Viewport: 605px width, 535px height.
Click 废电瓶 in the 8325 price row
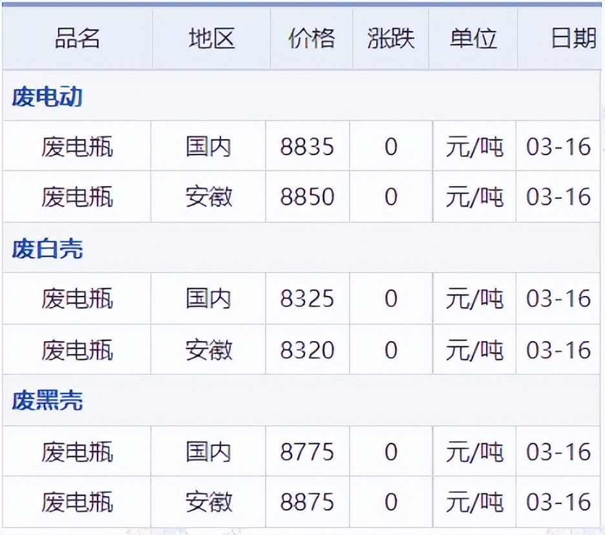(77, 299)
